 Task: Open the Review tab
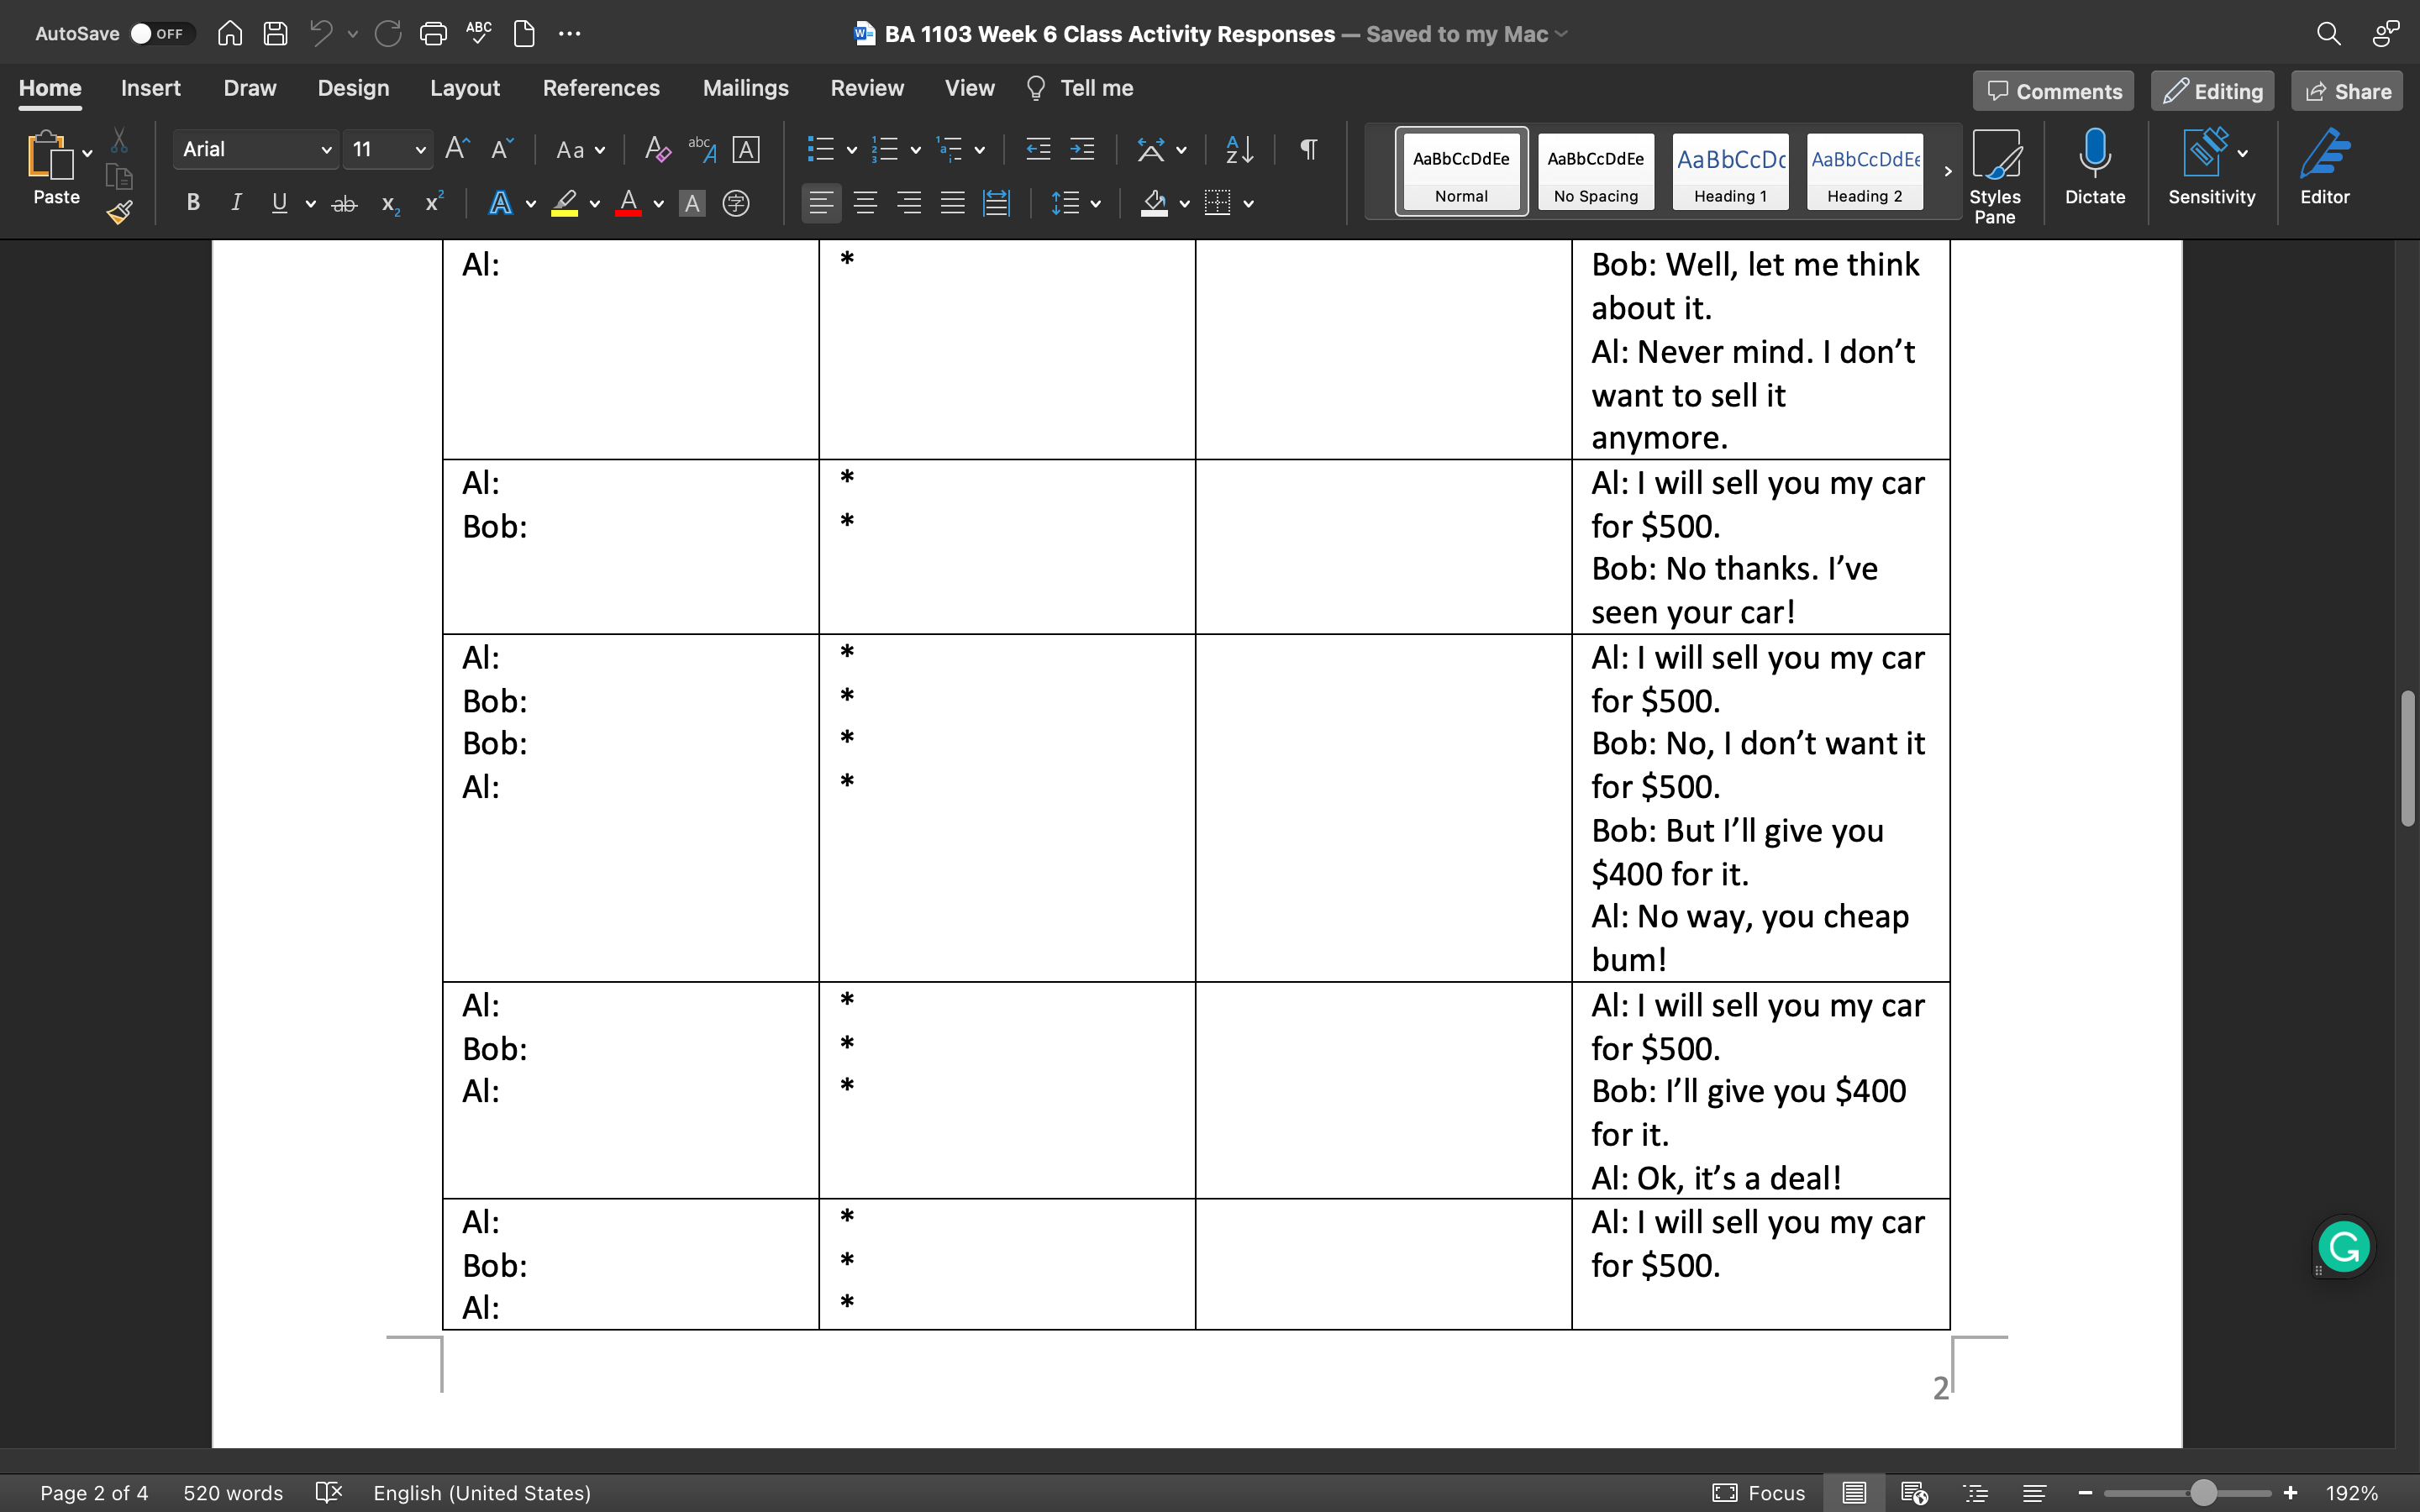point(866,88)
